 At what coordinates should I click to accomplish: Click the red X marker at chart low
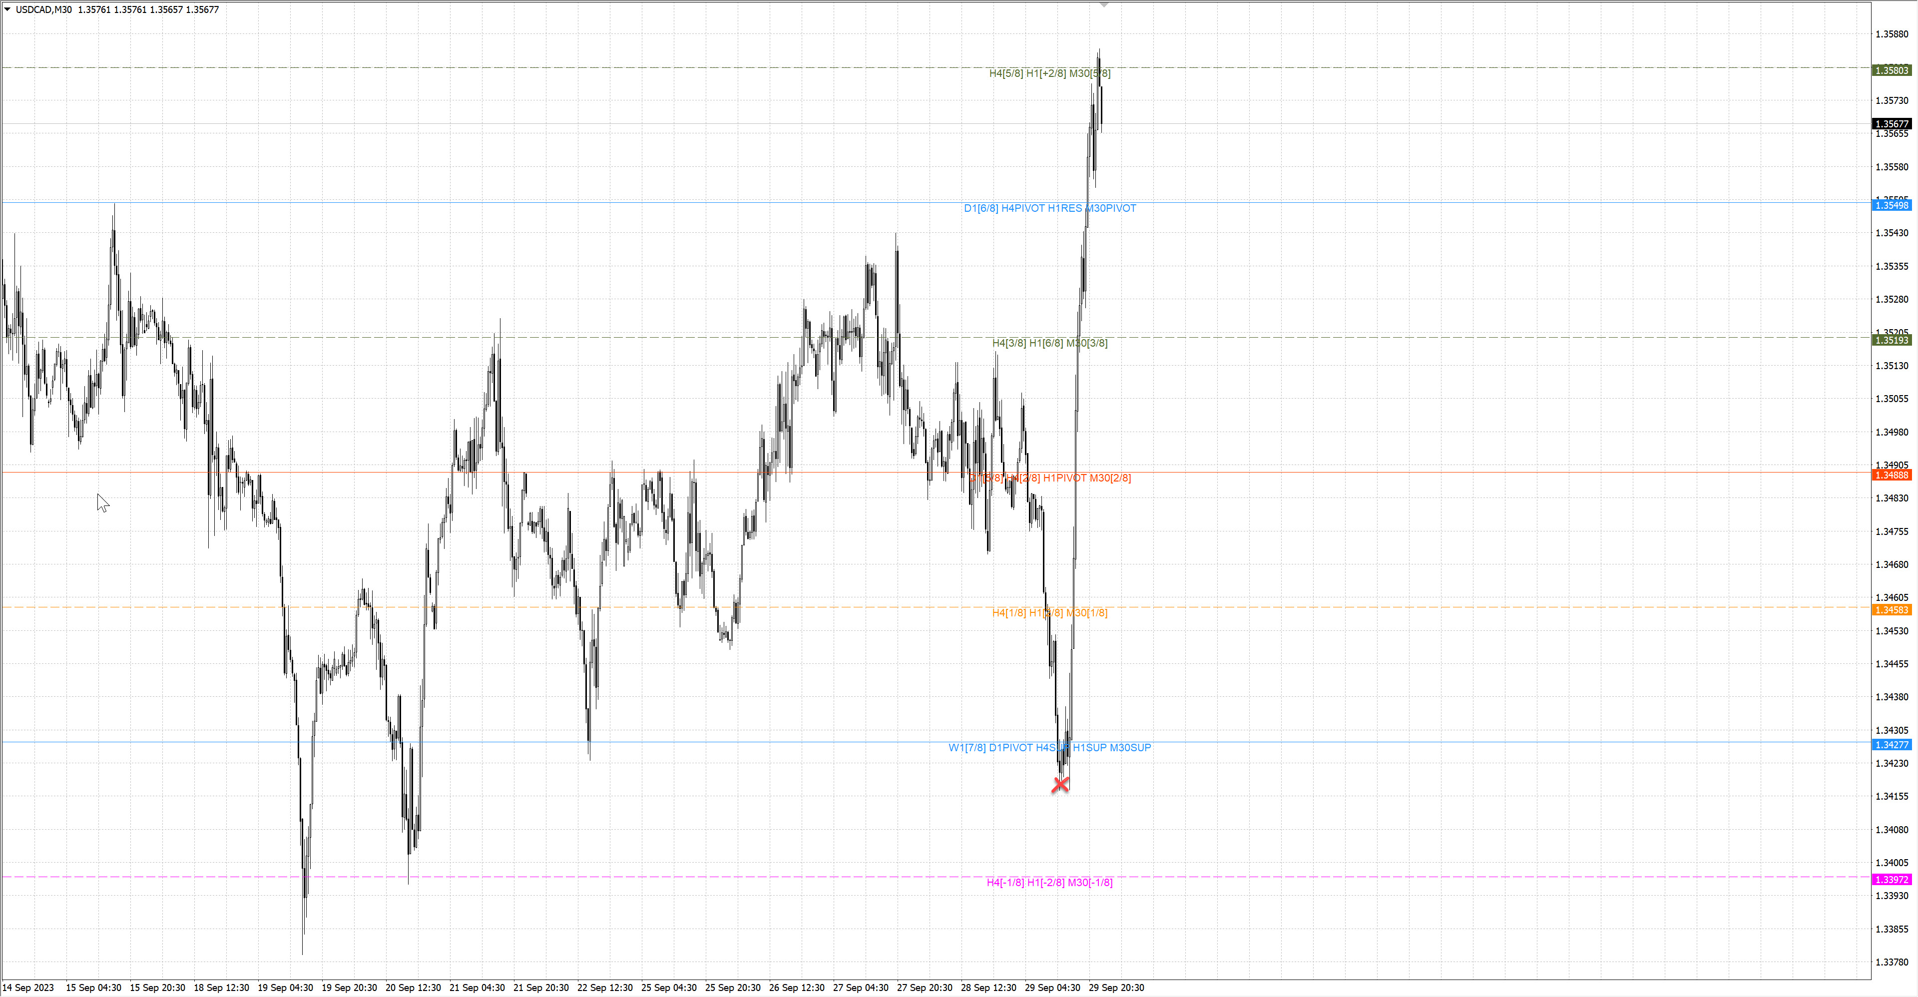[1060, 784]
